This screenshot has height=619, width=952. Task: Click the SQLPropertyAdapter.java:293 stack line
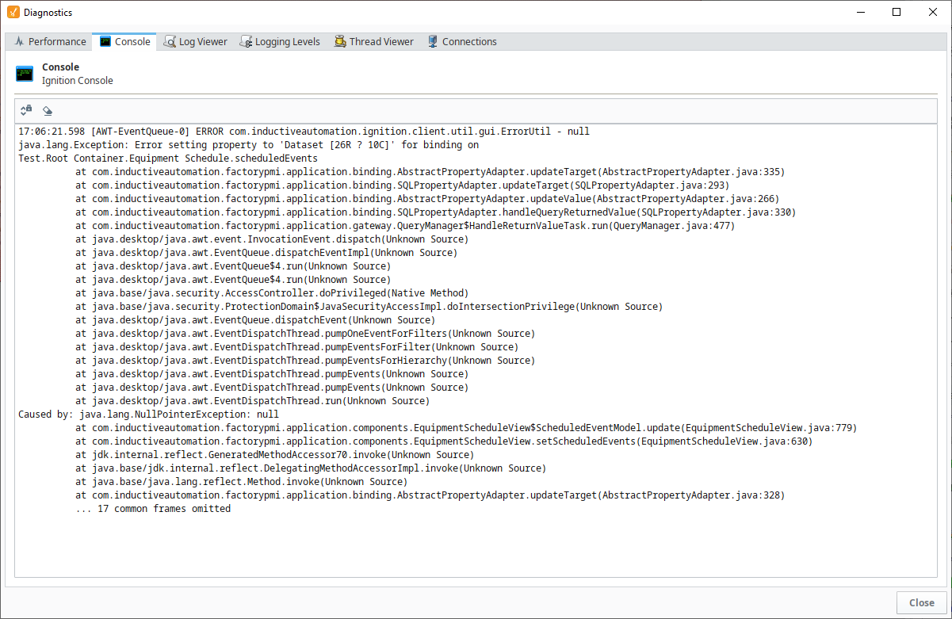[x=403, y=185]
